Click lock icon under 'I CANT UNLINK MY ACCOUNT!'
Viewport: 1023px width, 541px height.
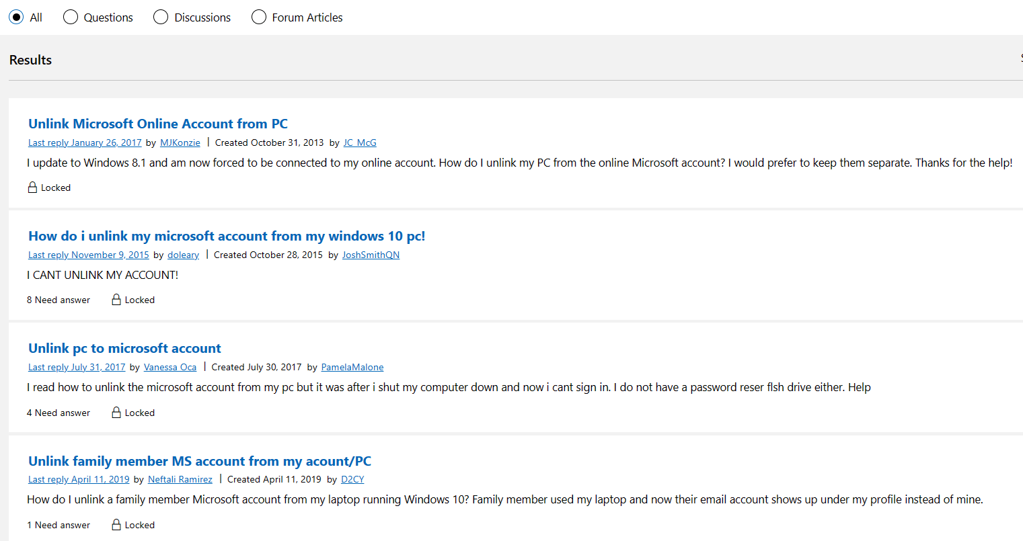(116, 300)
